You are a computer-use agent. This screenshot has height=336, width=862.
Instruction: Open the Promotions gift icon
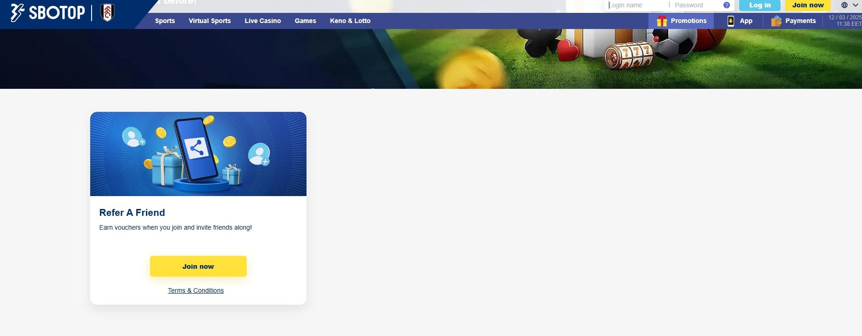click(x=662, y=21)
